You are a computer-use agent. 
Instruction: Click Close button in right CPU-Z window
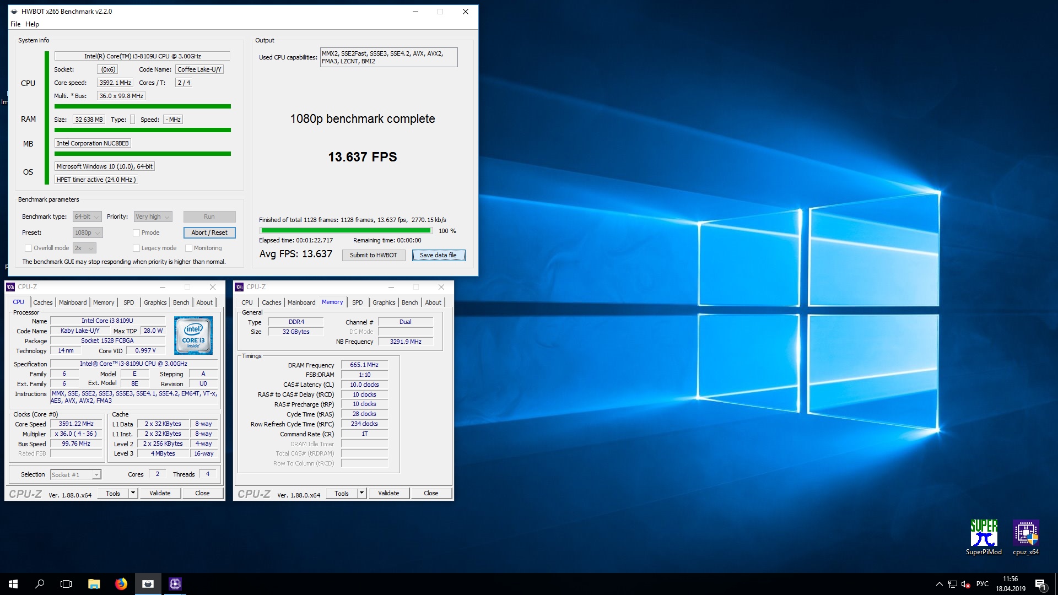[x=431, y=493]
